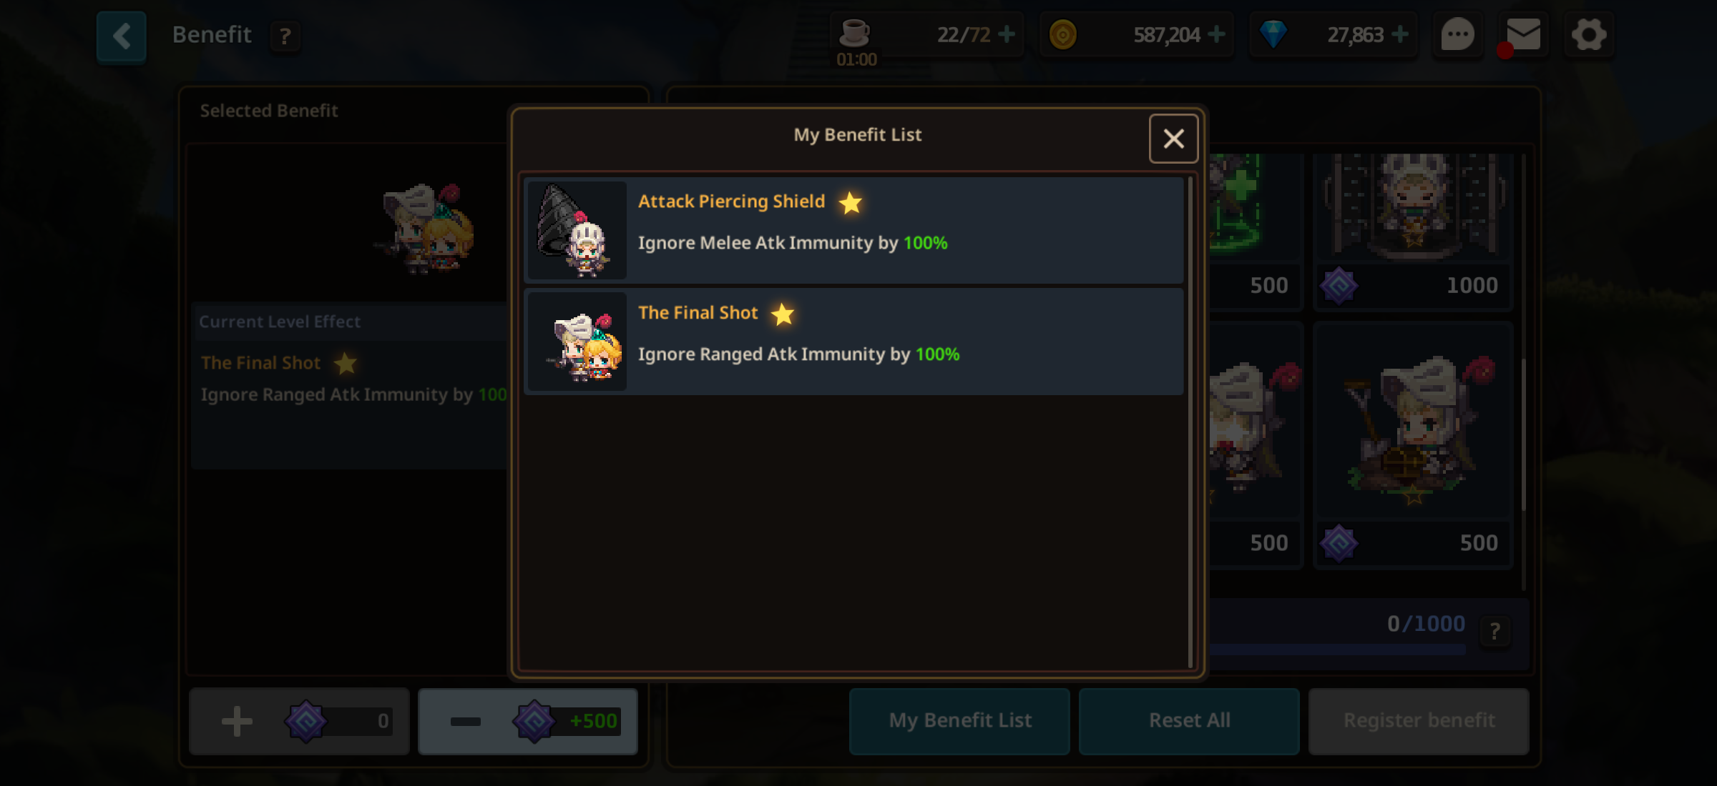The image size is (1717, 786).
Task: Click the back arrow icon
Action: [122, 36]
